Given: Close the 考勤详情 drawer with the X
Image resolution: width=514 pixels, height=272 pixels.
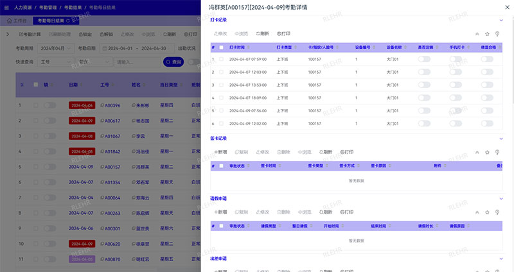Looking at the screenshot, I should tap(507, 7).
